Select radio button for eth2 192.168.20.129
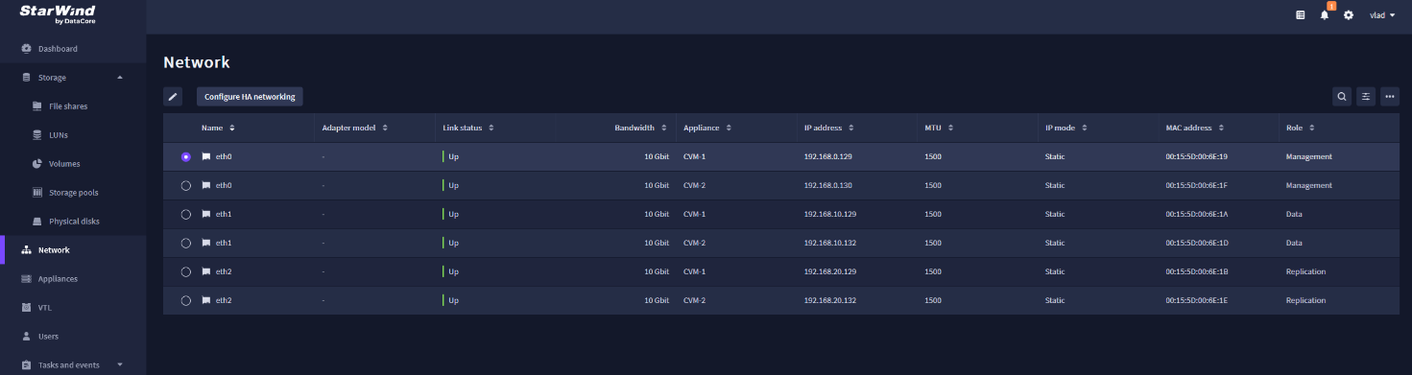Screen dimensions: 1412x375 185,271
